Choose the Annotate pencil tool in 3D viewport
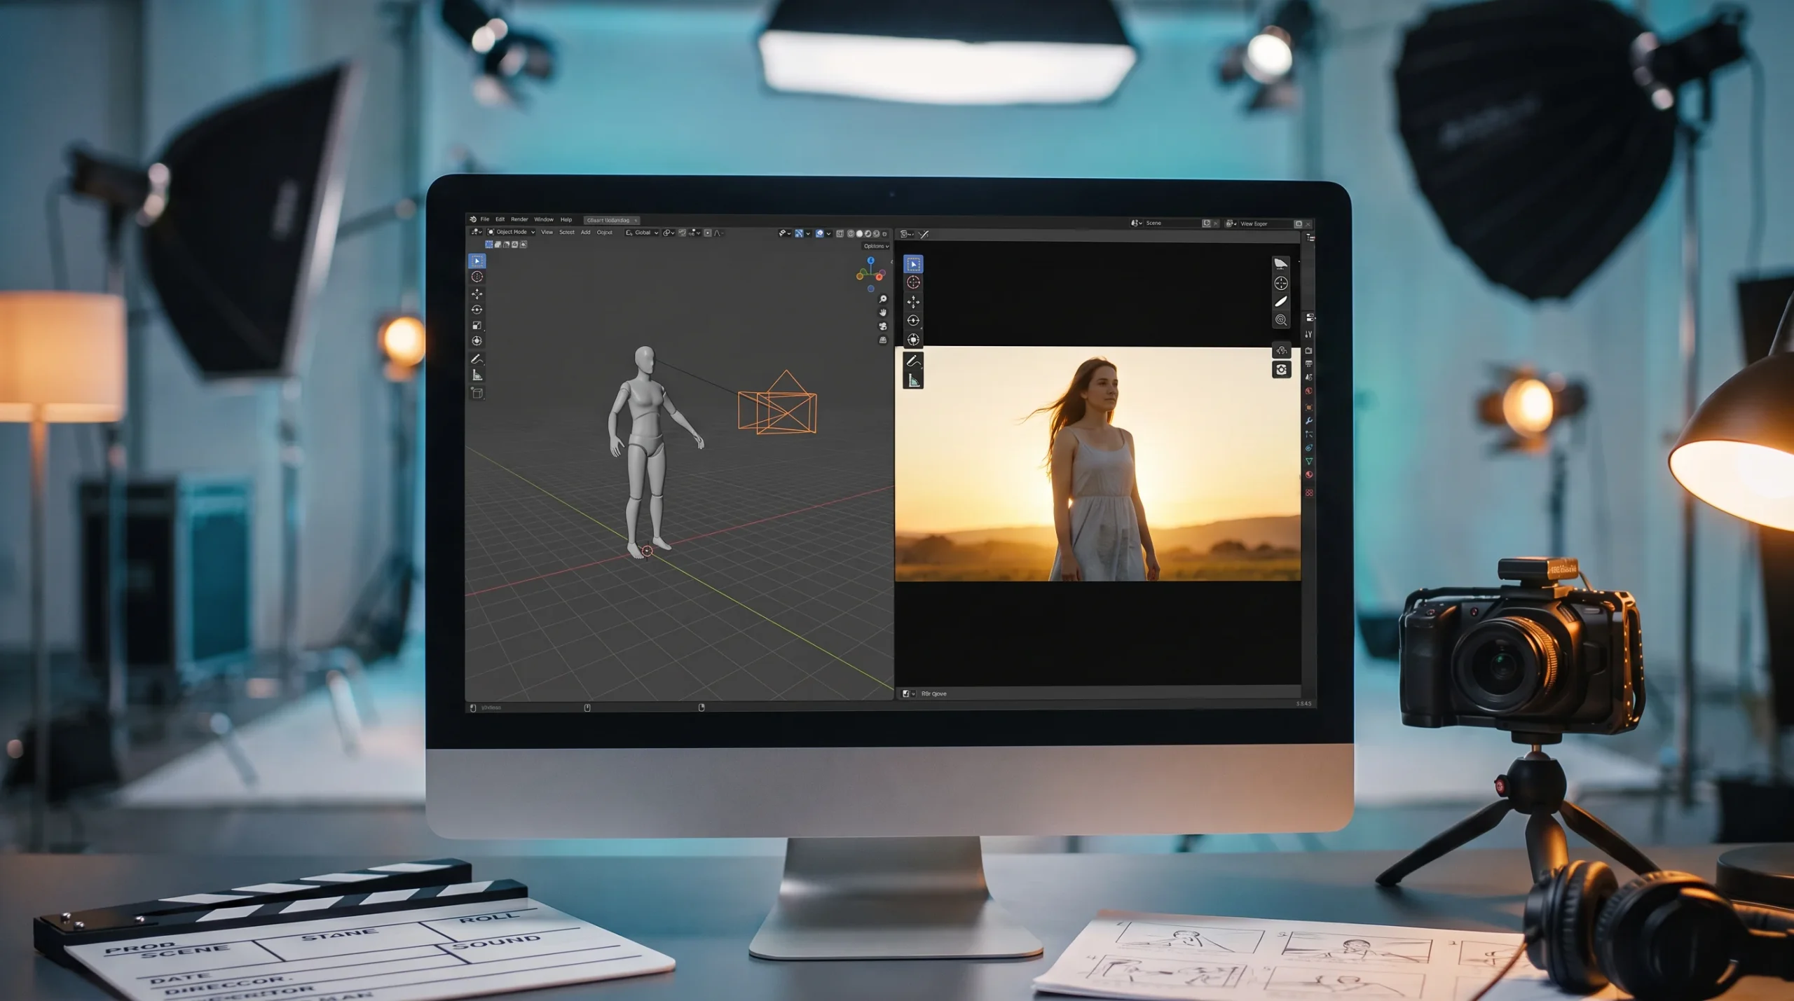Screen dimensions: 1794x1001 (x=477, y=359)
